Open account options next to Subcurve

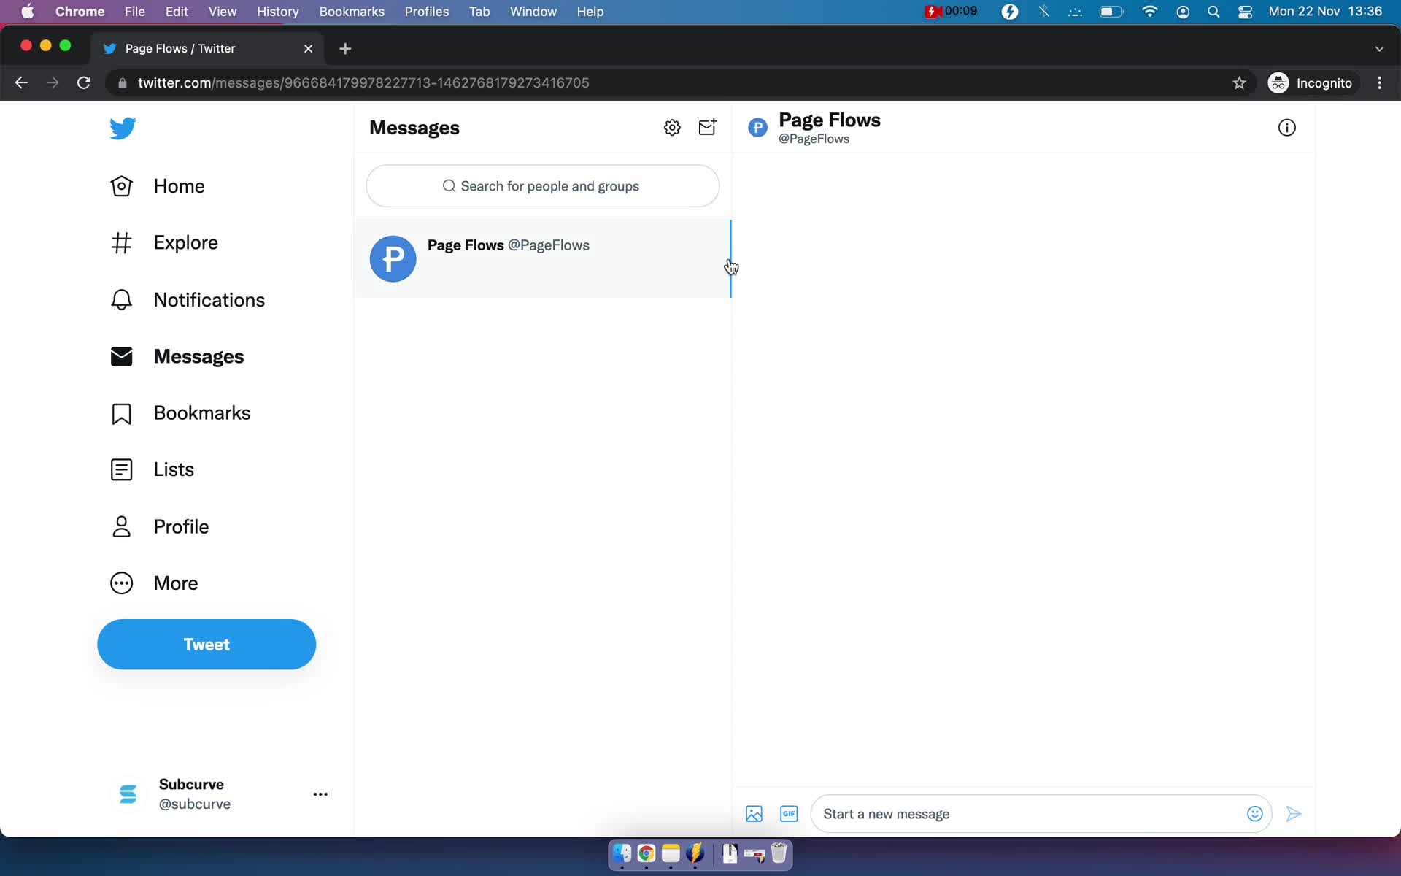pyautogui.click(x=320, y=794)
